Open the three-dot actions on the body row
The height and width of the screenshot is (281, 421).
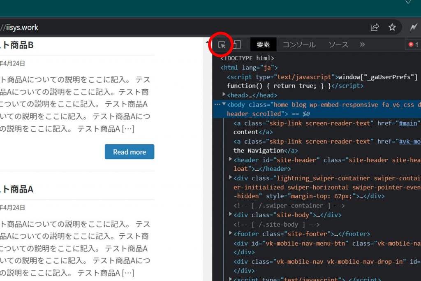(217, 105)
